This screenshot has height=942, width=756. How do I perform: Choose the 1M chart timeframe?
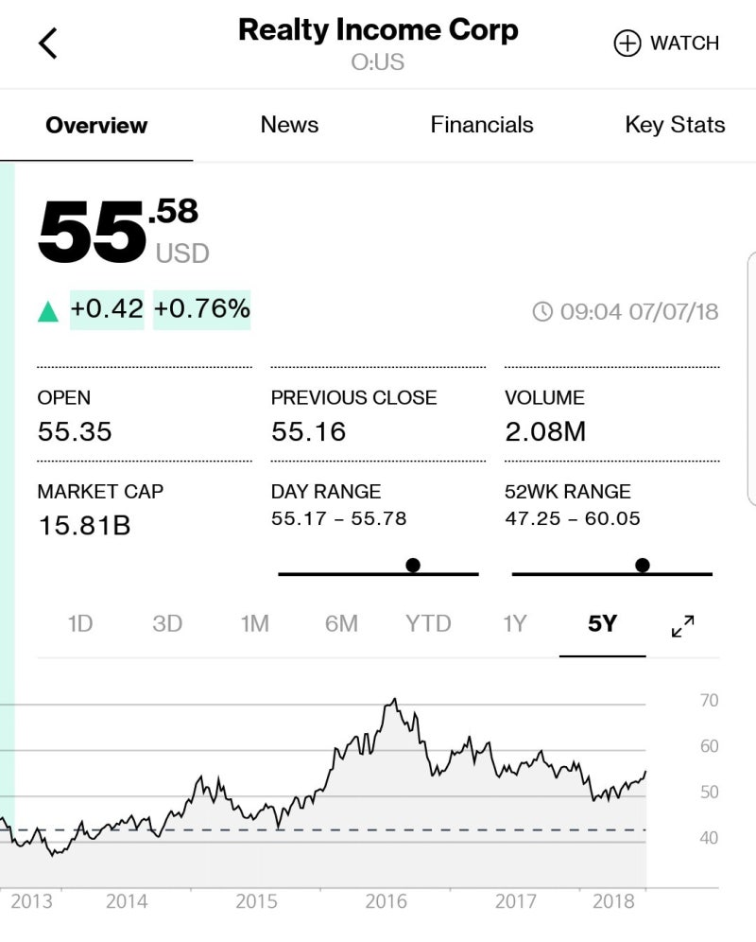[x=254, y=624]
